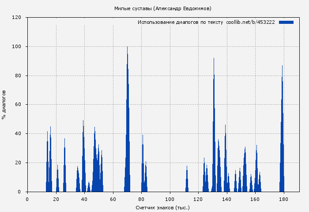This screenshot has height=212, width=309.
Task: Click the "60" tick on the vertical axis
Action: click(18, 105)
